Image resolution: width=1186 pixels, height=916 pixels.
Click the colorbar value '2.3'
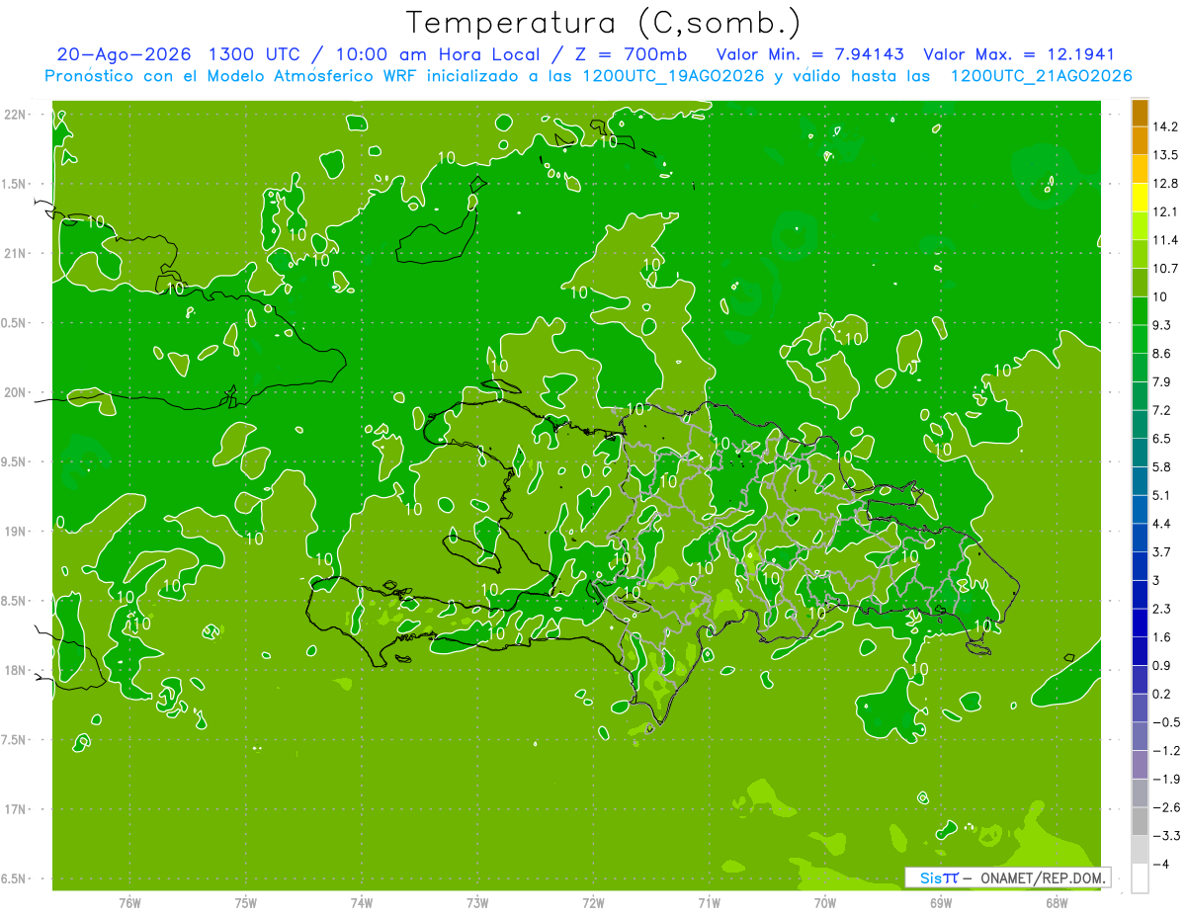[x=1162, y=609]
